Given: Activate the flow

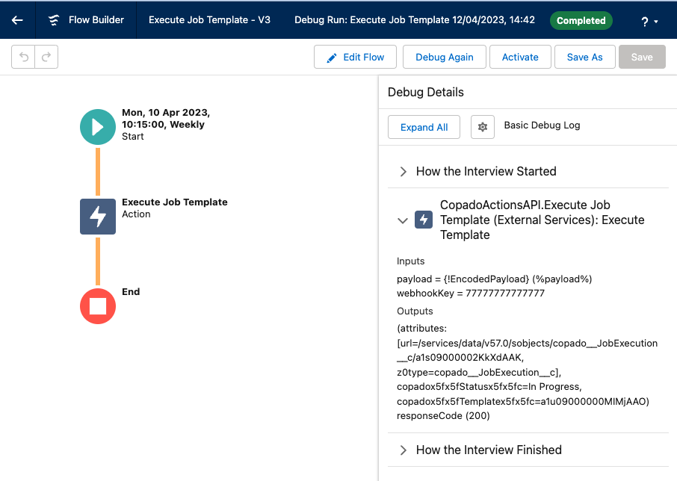Looking at the screenshot, I should 520,57.
